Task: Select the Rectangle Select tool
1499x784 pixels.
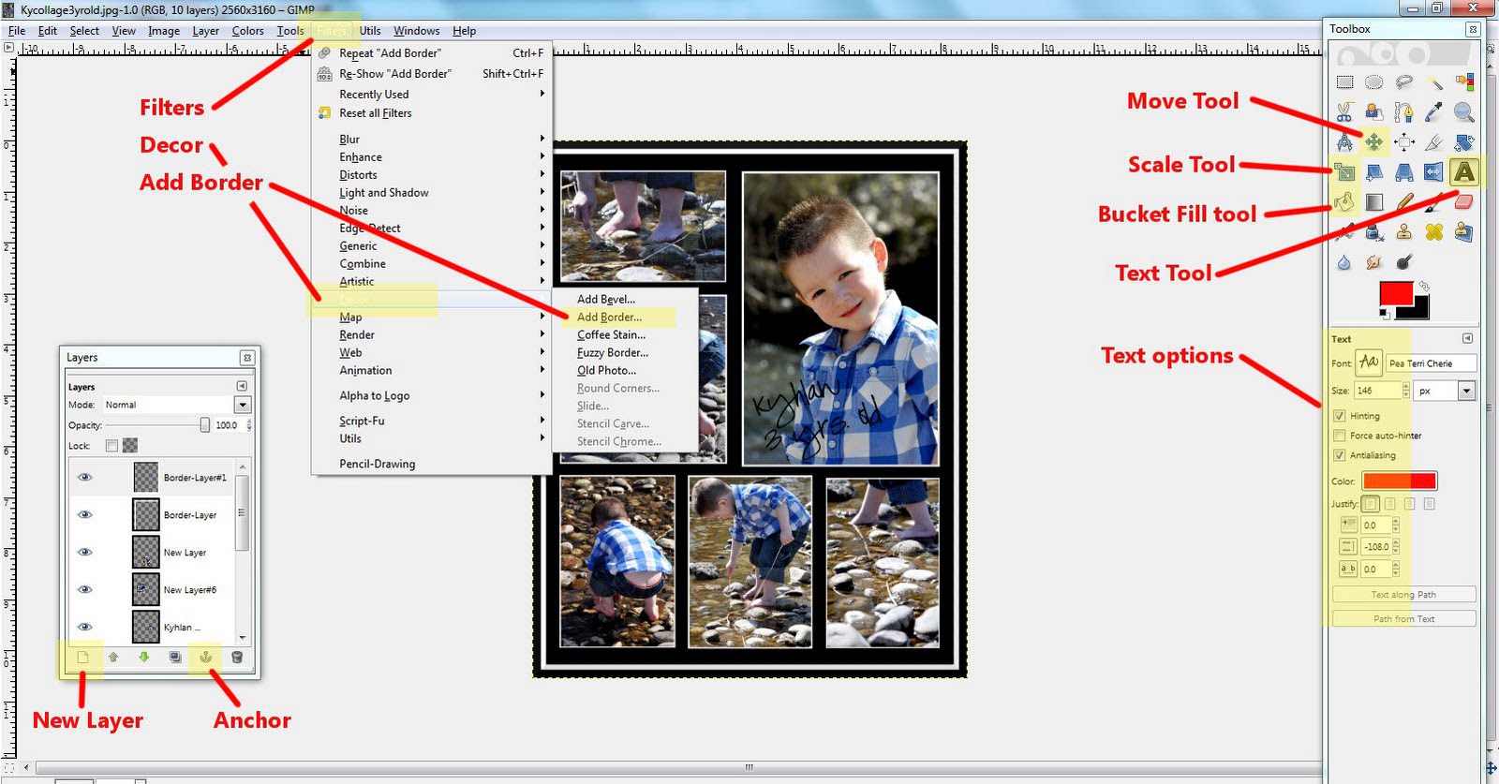Action: (x=1344, y=82)
